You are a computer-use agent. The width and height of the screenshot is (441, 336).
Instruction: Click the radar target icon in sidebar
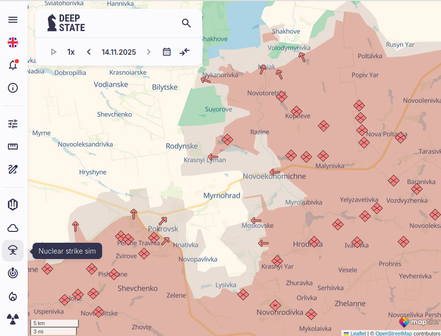pos(13,273)
